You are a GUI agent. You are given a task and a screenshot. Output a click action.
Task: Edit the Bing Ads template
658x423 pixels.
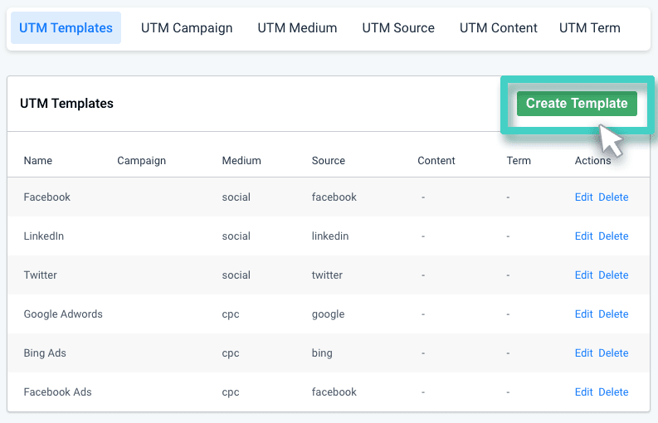583,353
